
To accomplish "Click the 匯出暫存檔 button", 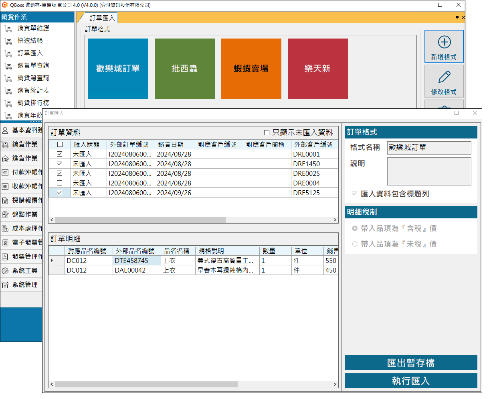I will pos(411,363).
